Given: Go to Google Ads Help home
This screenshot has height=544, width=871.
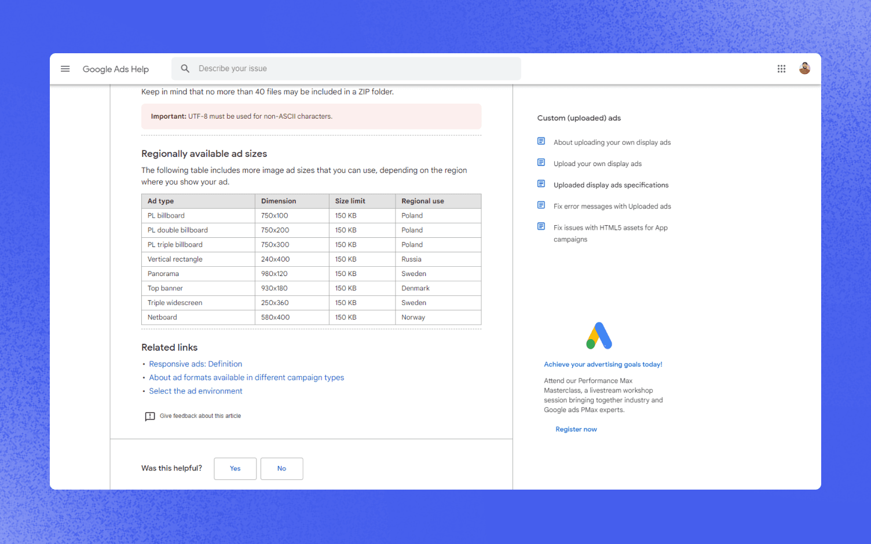Looking at the screenshot, I should (116, 69).
